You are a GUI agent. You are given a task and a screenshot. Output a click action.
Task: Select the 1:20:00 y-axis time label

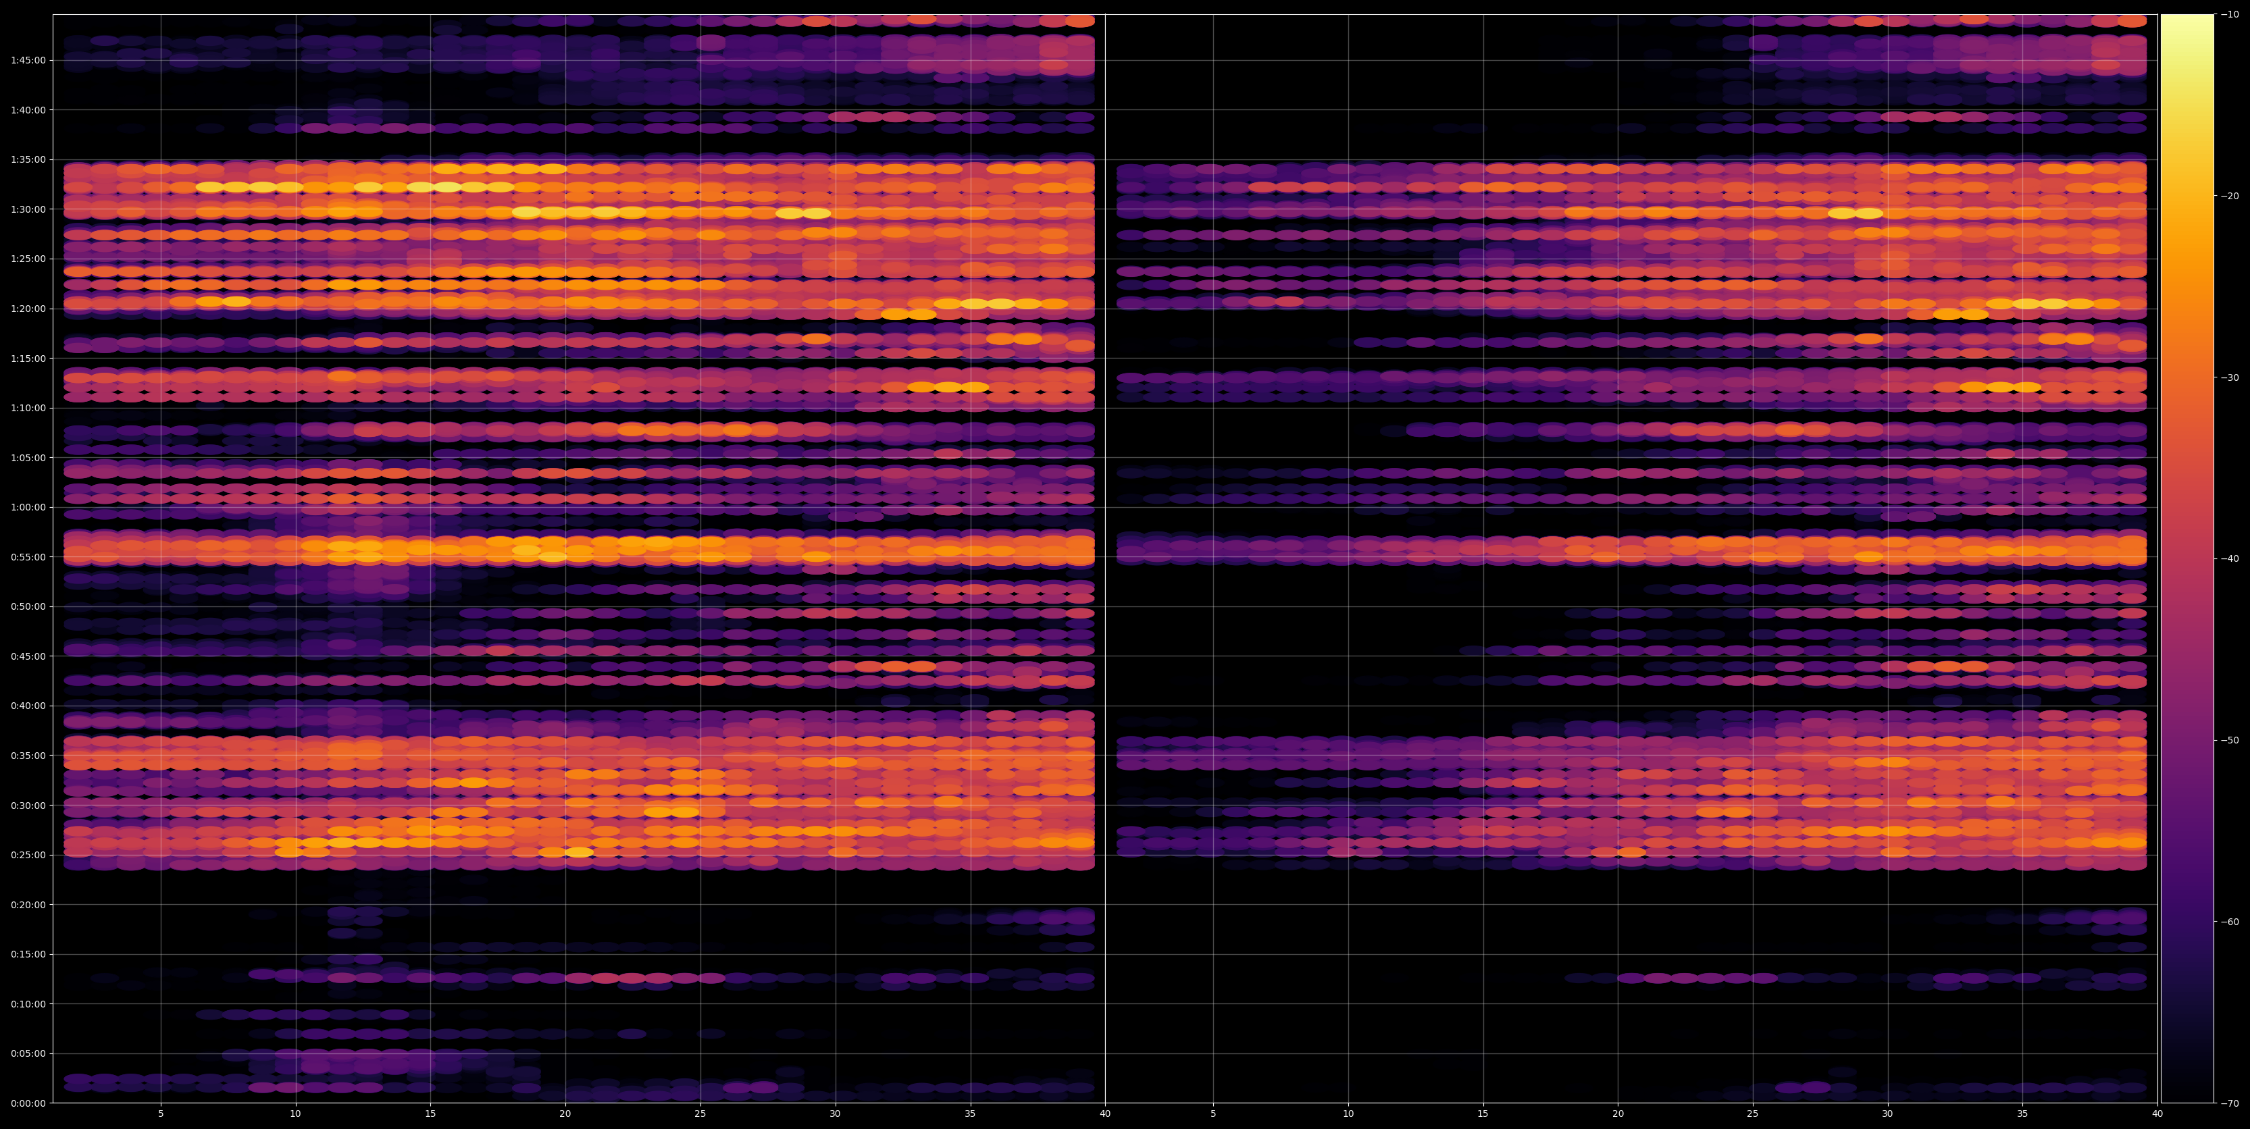tap(28, 308)
